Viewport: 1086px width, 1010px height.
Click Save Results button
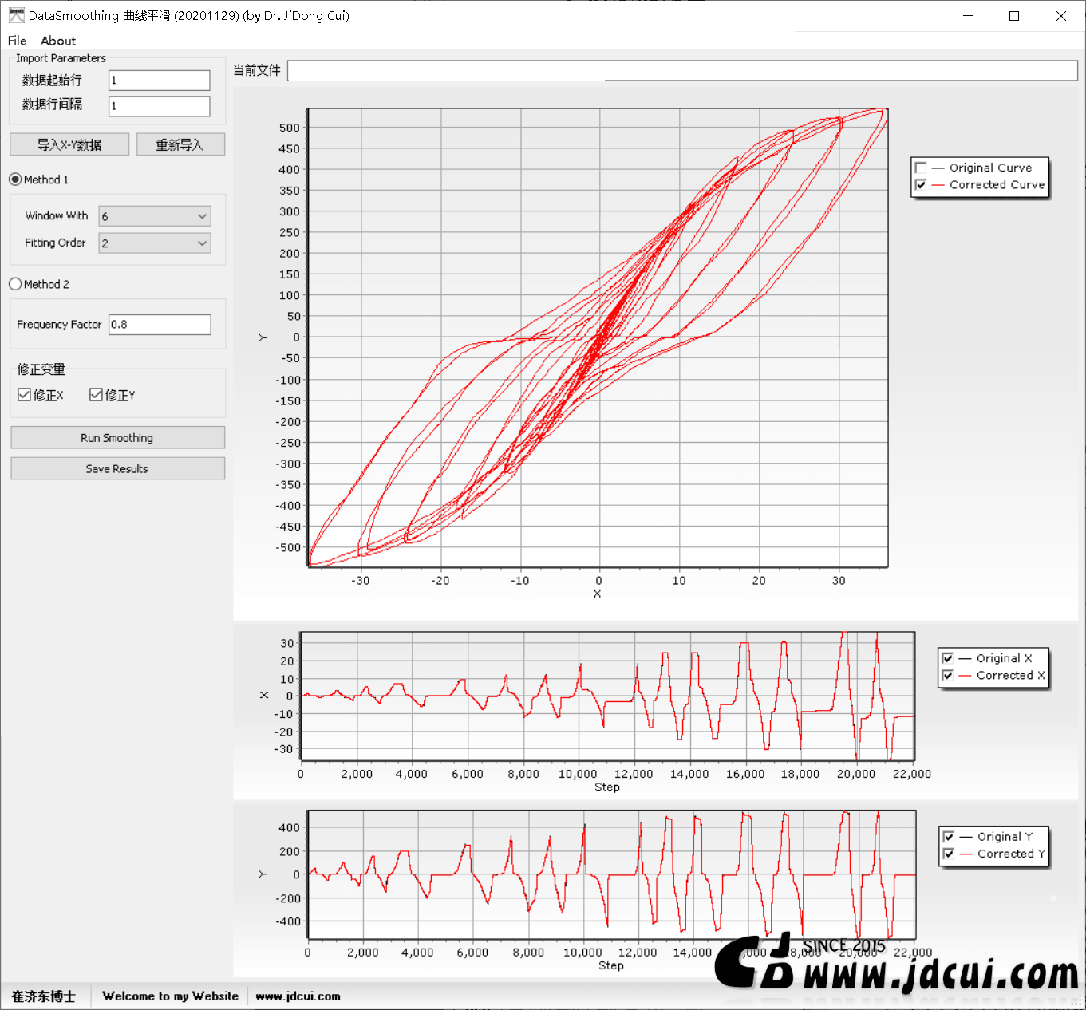(117, 469)
